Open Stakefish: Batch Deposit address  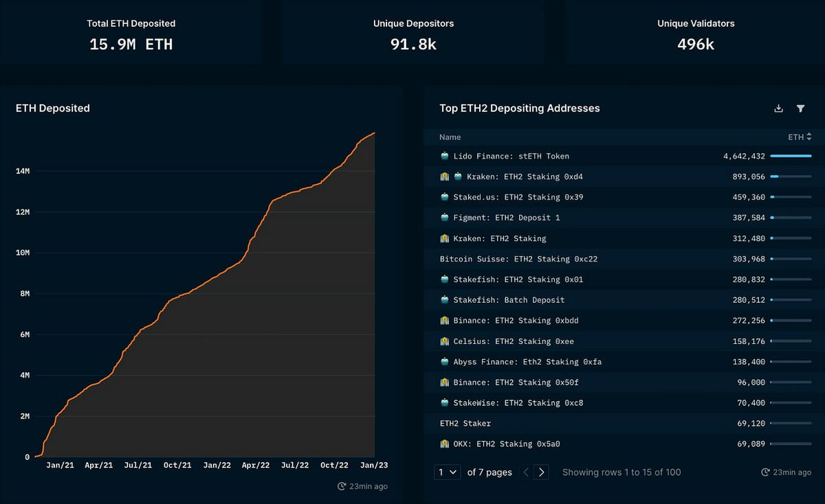[509, 300]
